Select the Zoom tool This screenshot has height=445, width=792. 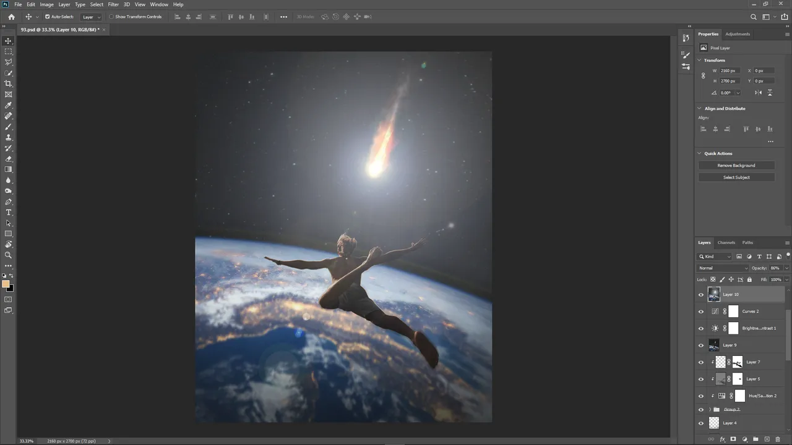pos(8,255)
